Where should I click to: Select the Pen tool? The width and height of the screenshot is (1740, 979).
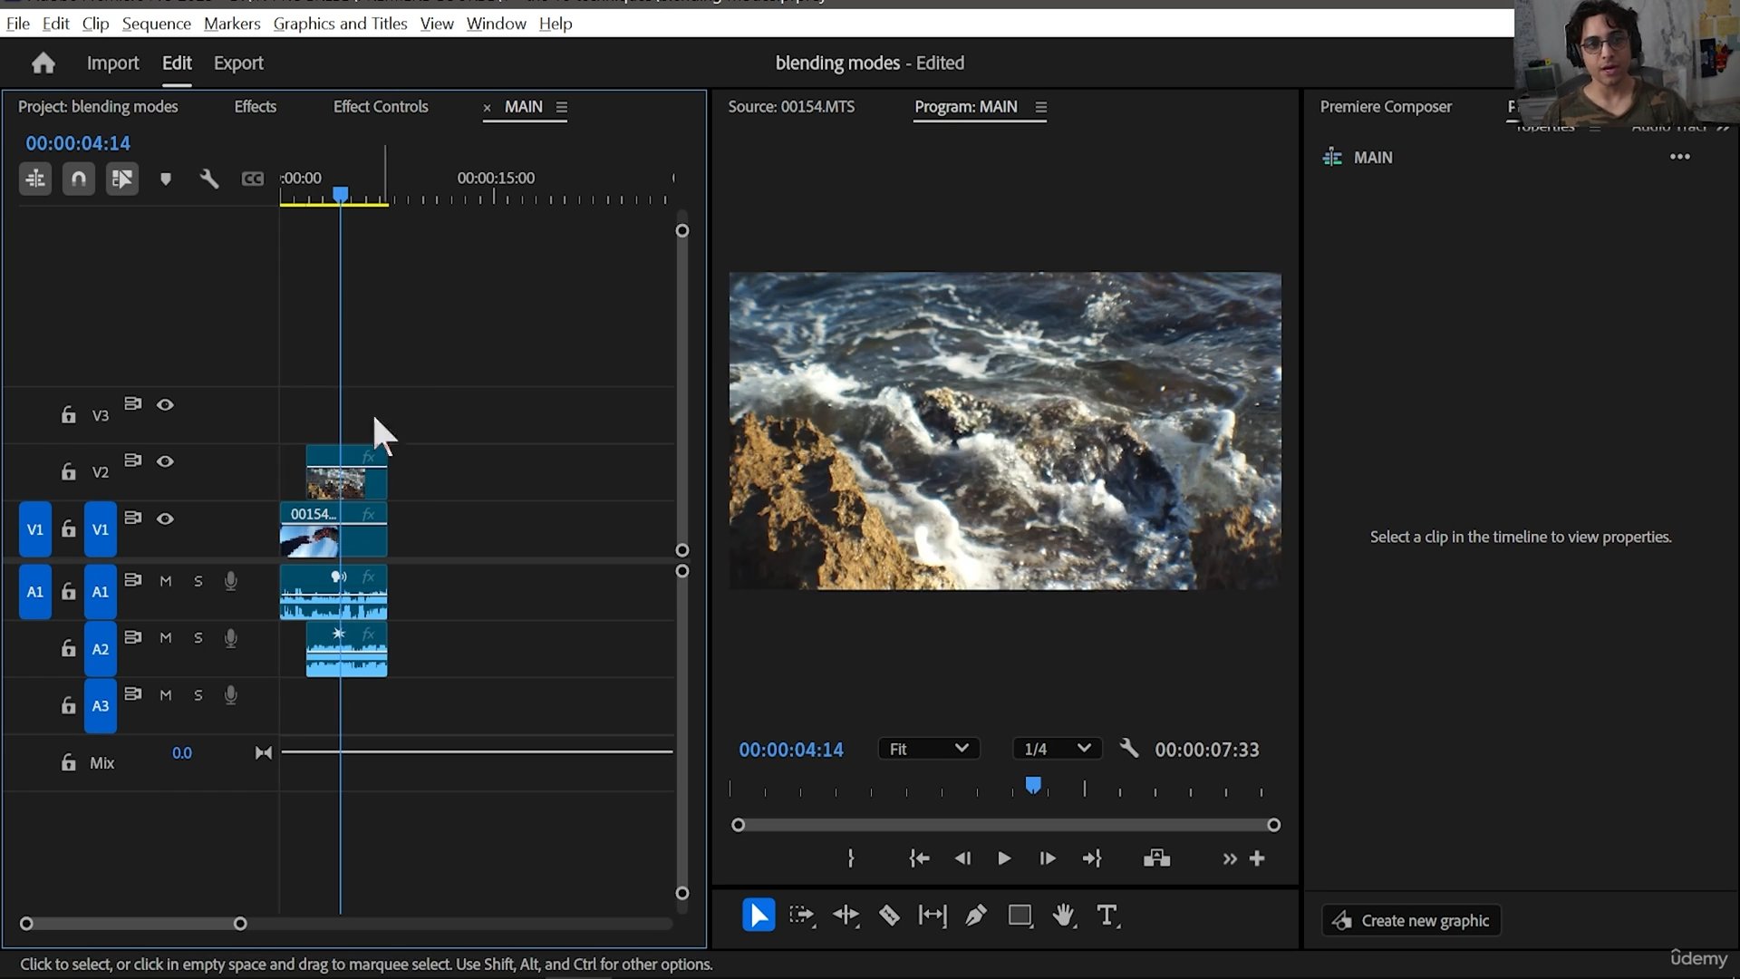(x=976, y=916)
